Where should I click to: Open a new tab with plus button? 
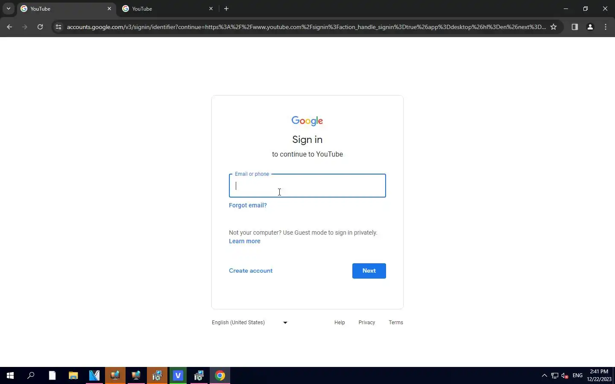point(226,9)
